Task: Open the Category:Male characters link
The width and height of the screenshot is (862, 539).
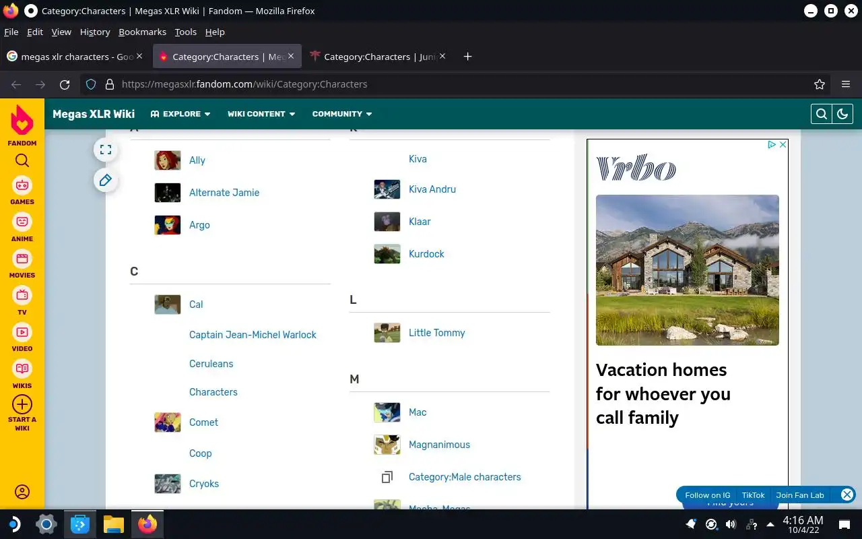Action: pos(465,477)
